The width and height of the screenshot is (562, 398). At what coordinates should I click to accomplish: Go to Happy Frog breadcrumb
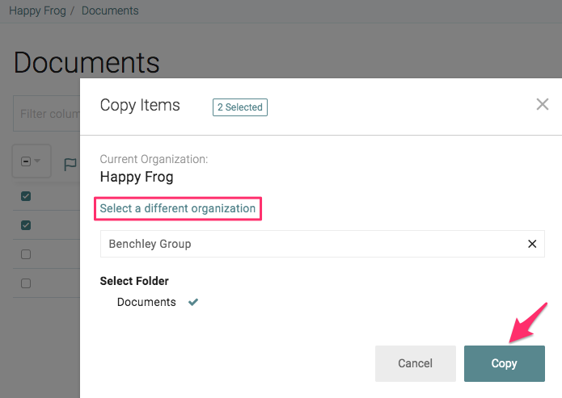tap(36, 11)
